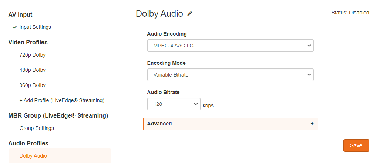The height and width of the screenshot is (168, 373).
Task: Click + Add Profile (LiveEdge Streaming)
Action: click(x=62, y=100)
